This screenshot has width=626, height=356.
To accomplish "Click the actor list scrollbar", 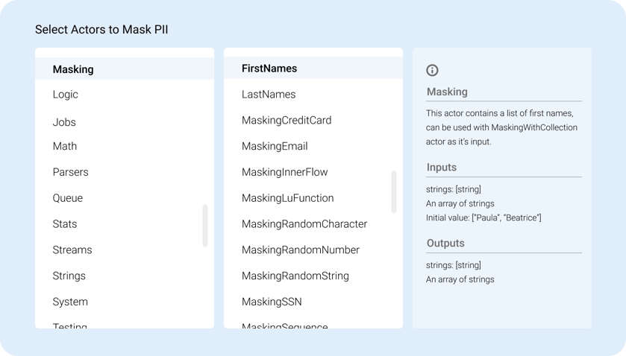I will [394, 192].
